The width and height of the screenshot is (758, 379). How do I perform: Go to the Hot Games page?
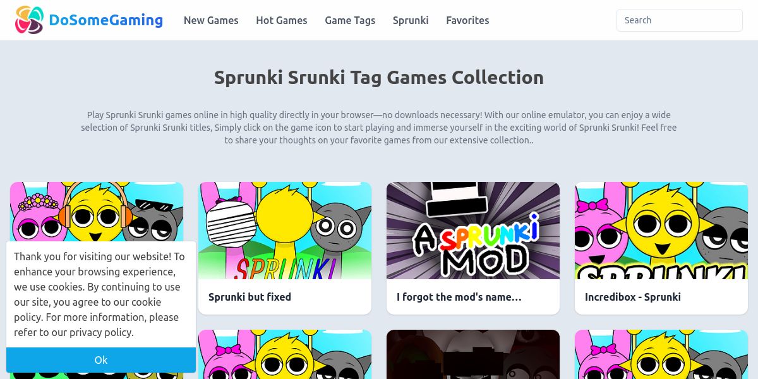tap(282, 20)
